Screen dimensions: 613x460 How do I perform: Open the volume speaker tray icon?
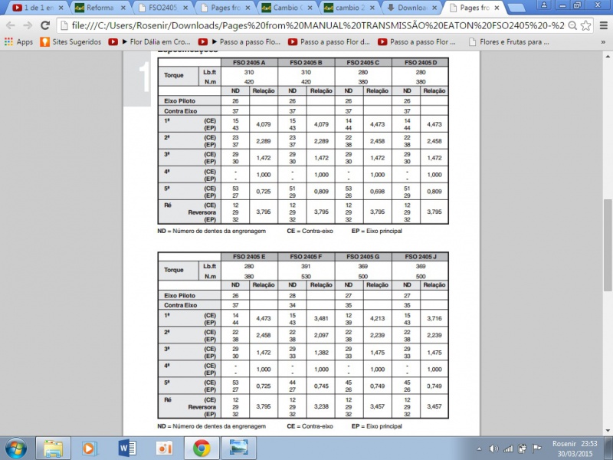pos(493,449)
